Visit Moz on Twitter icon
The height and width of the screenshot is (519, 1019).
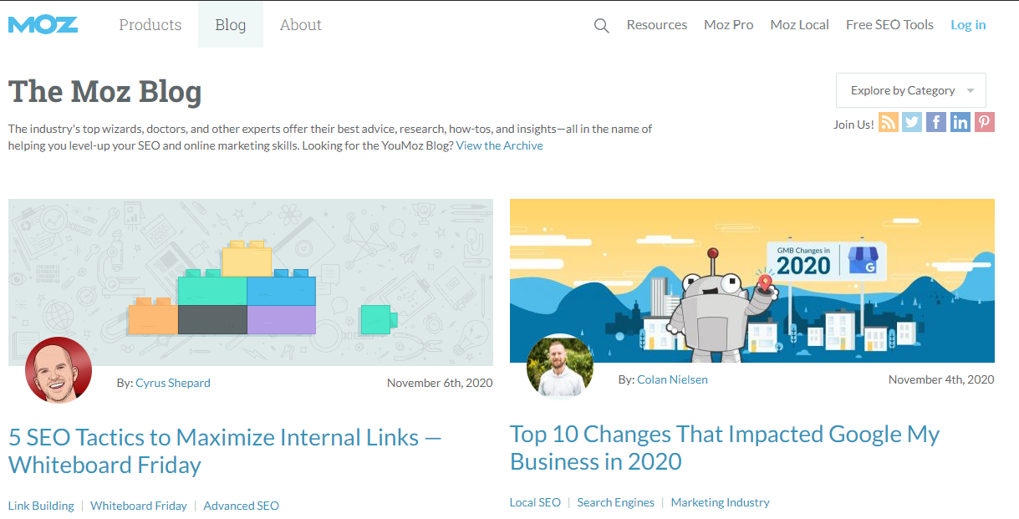[912, 123]
